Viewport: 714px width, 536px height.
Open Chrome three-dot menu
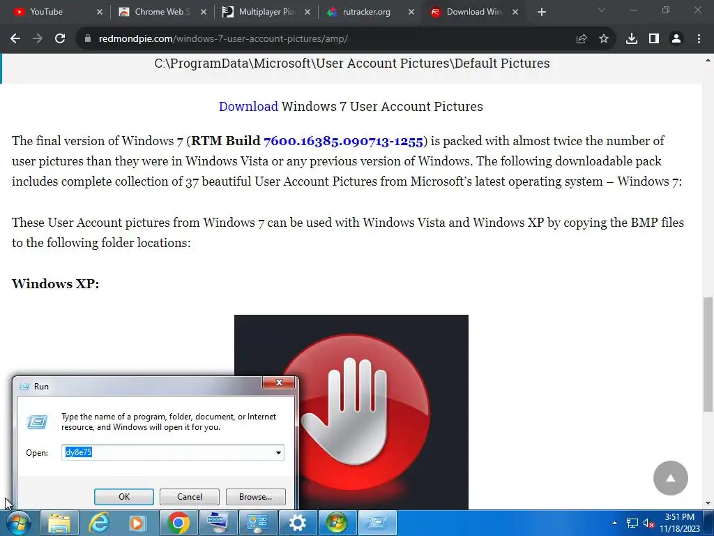(699, 39)
